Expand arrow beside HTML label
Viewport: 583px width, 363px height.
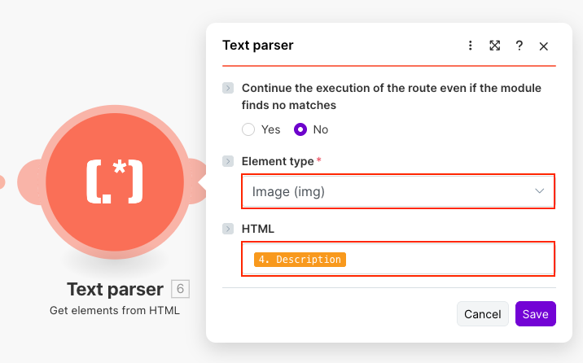coord(228,229)
